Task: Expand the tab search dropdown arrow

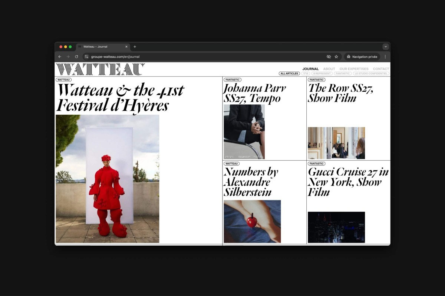Action: click(x=386, y=47)
